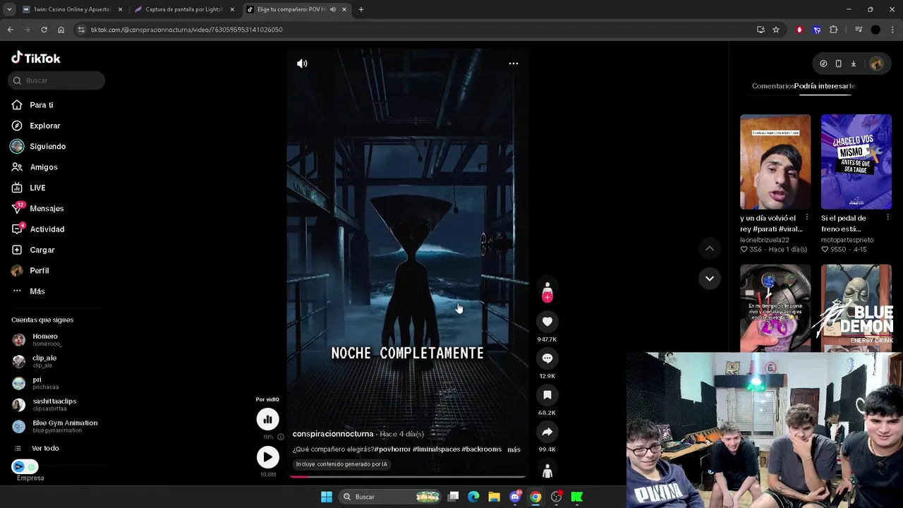Open the Chrome extensions puzzle icon
Screen dimensions: 903x508
click(x=833, y=30)
